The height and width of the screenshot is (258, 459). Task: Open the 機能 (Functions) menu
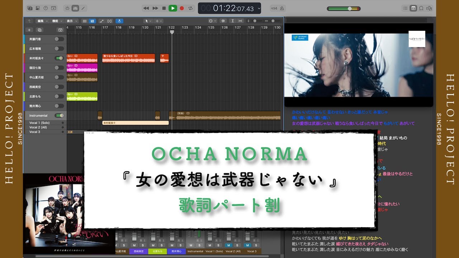pyautogui.click(x=57, y=21)
